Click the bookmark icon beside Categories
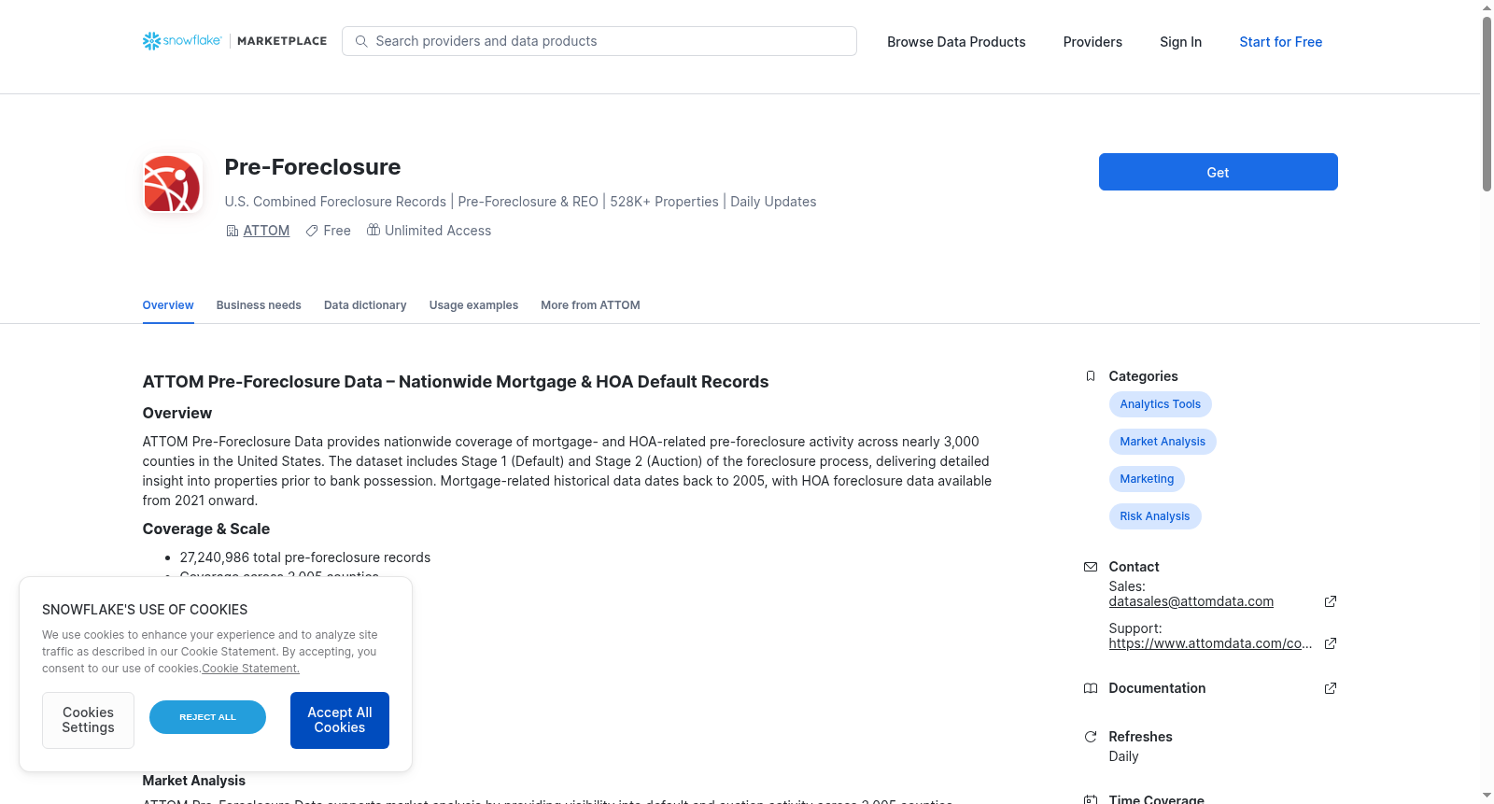Viewport: 1494px width, 804px height. coord(1091,376)
